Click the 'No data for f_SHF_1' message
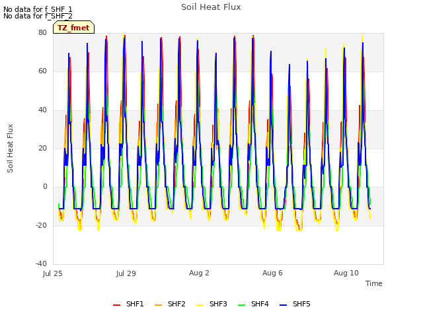423x317 pixels. pyautogui.click(x=38, y=9)
